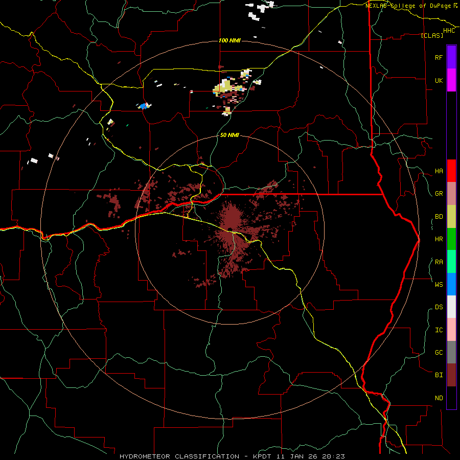460x460 pixels.
Task: Select the GR graupel color swatch
Action: click(x=451, y=194)
